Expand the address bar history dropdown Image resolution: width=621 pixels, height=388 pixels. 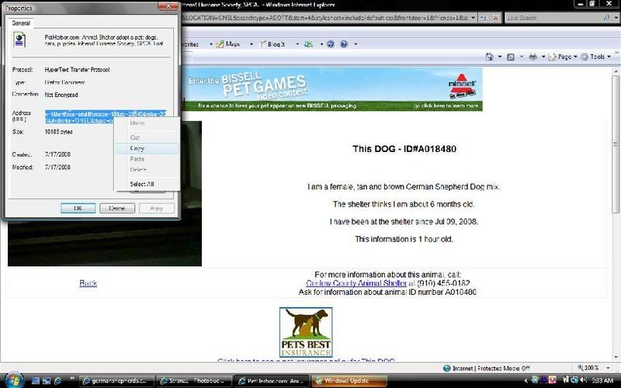tap(474, 18)
